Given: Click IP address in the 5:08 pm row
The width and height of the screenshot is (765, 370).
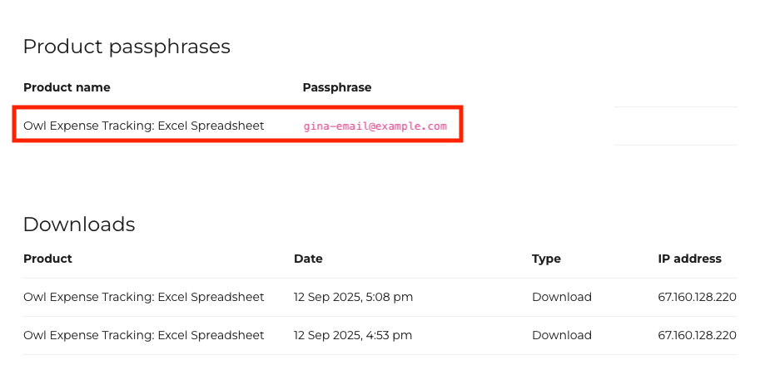Looking at the screenshot, I should pyautogui.click(x=698, y=297).
